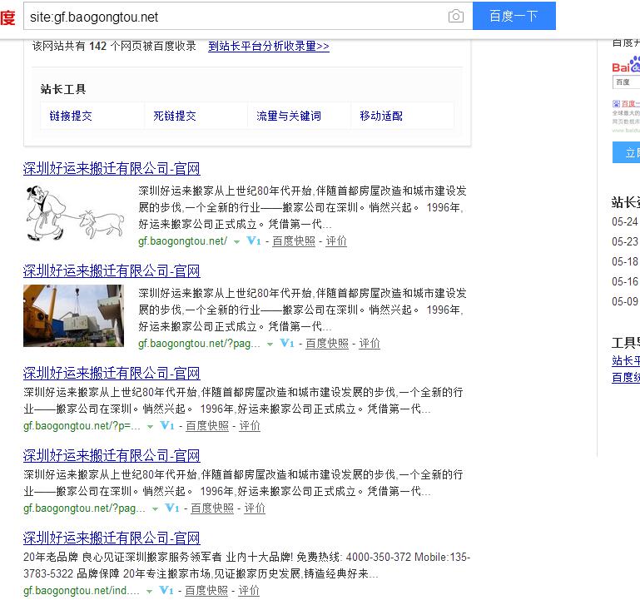Image resolution: width=640 pixels, height=600 pixels.
Task: Click the camera image-search icon in search box
Action: pyautogui.click(x=455, y=17)
